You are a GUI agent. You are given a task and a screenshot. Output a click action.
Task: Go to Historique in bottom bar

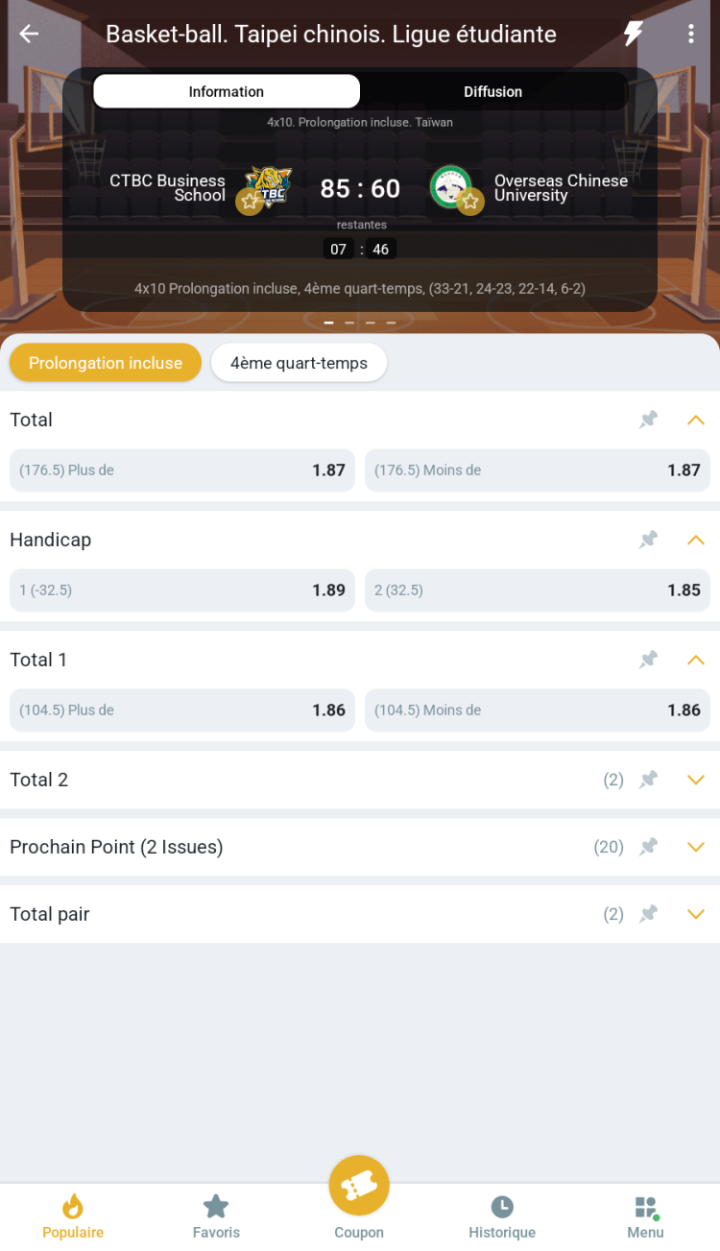[x=502, y=1217]
